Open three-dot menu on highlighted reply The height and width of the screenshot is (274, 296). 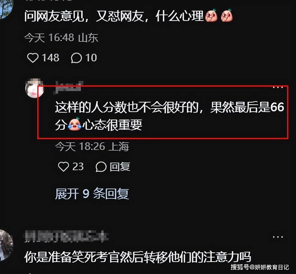(278, 87)
